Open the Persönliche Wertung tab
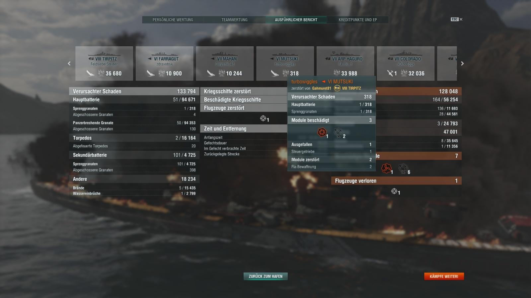 [x=173, y=20]
